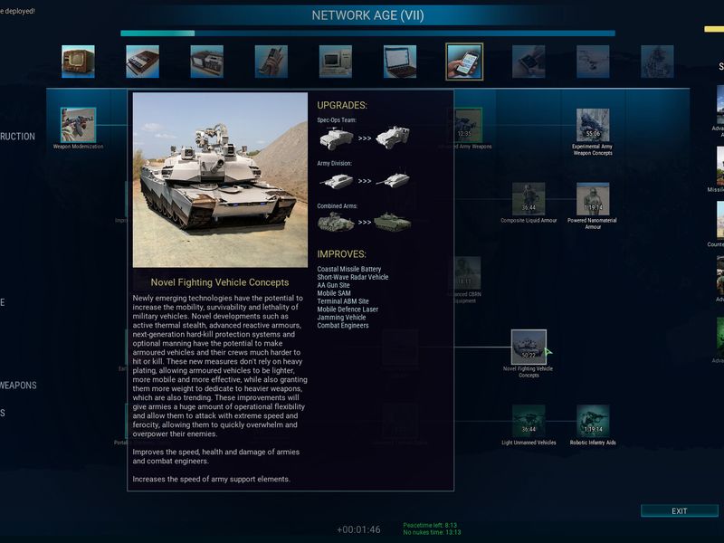
Task: Click the Combined Arms: label
Action: [x=337, y=206]
